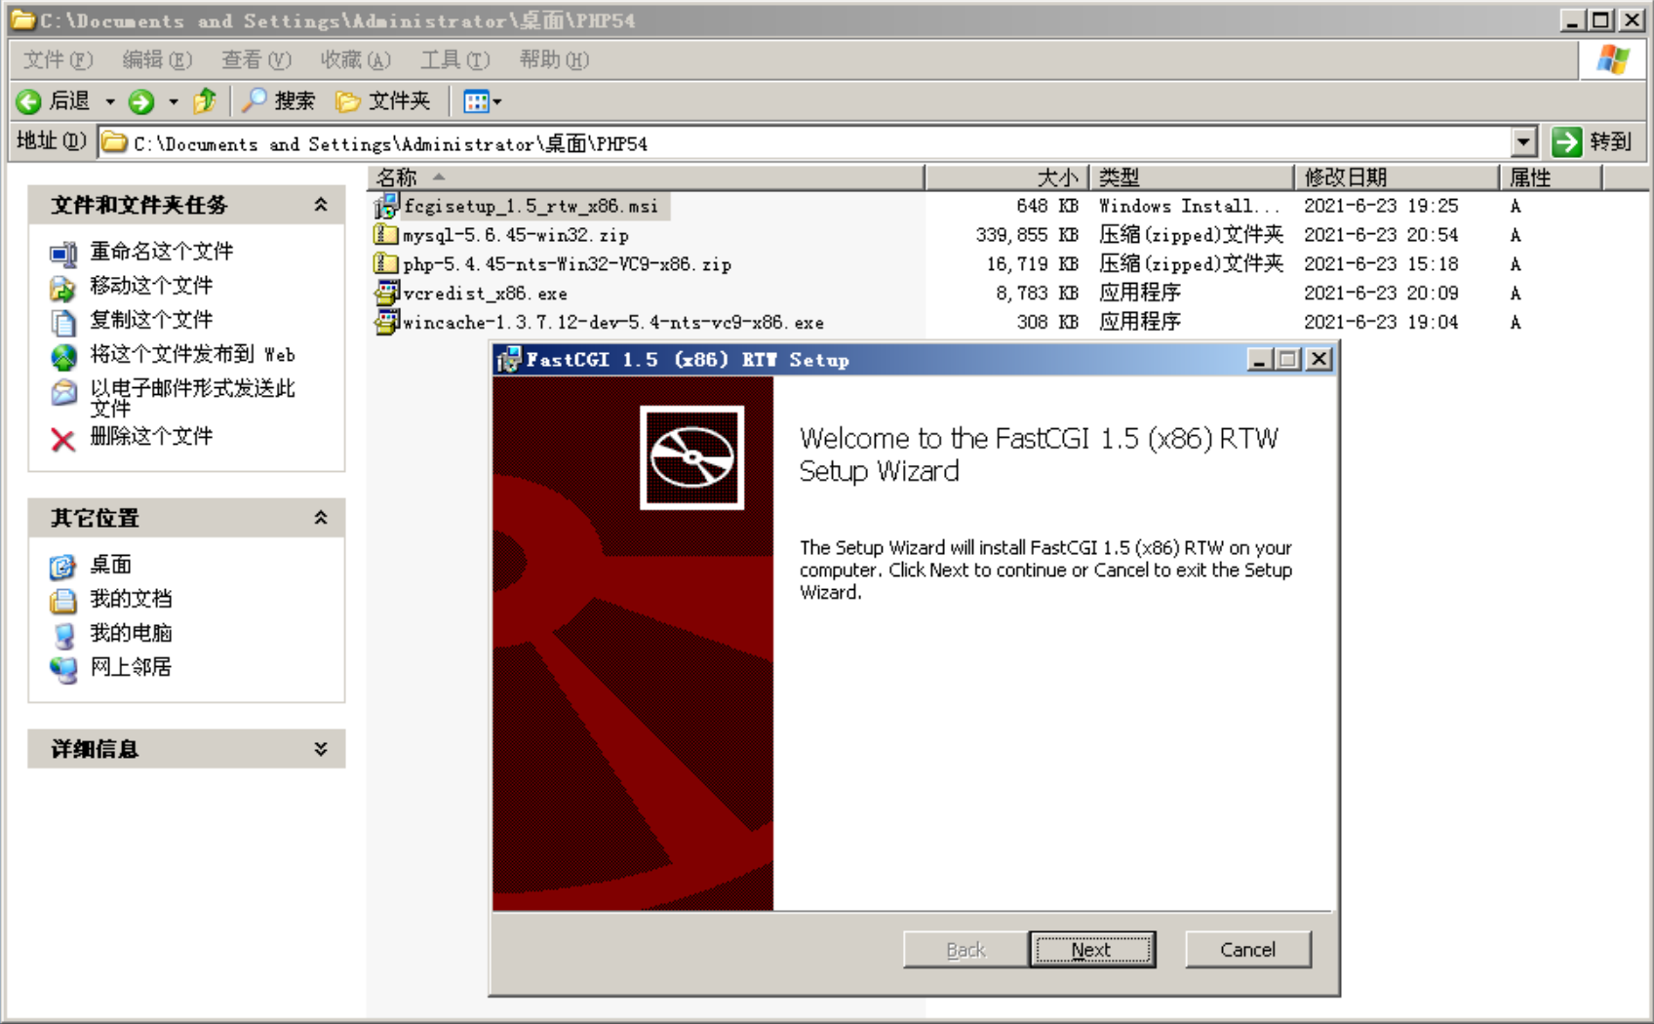Open My Computer (我的电脑) icon

click(x=63, y=635)
